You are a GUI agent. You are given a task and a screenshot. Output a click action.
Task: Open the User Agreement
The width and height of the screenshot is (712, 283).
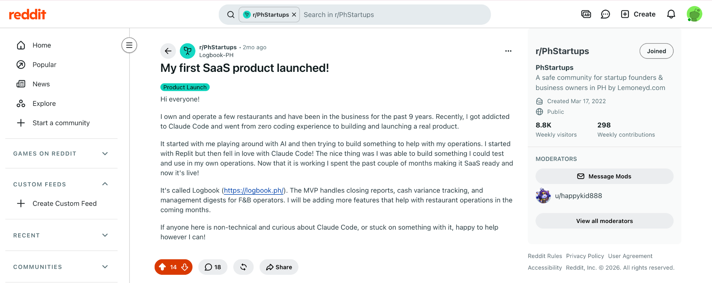click(630, 256)
